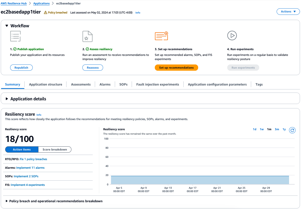Set chart range to 1d
The image size is (301, 209).
coord(255,129)
